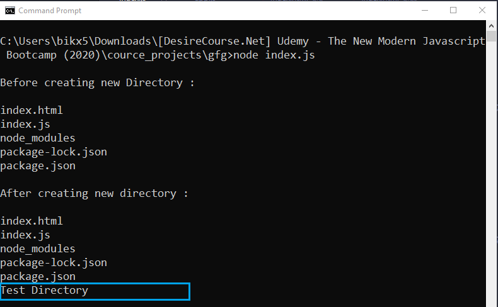Screen dimensions: 498x307
Task: Click the scrollbar up arrow
Action: click(492, 27)
